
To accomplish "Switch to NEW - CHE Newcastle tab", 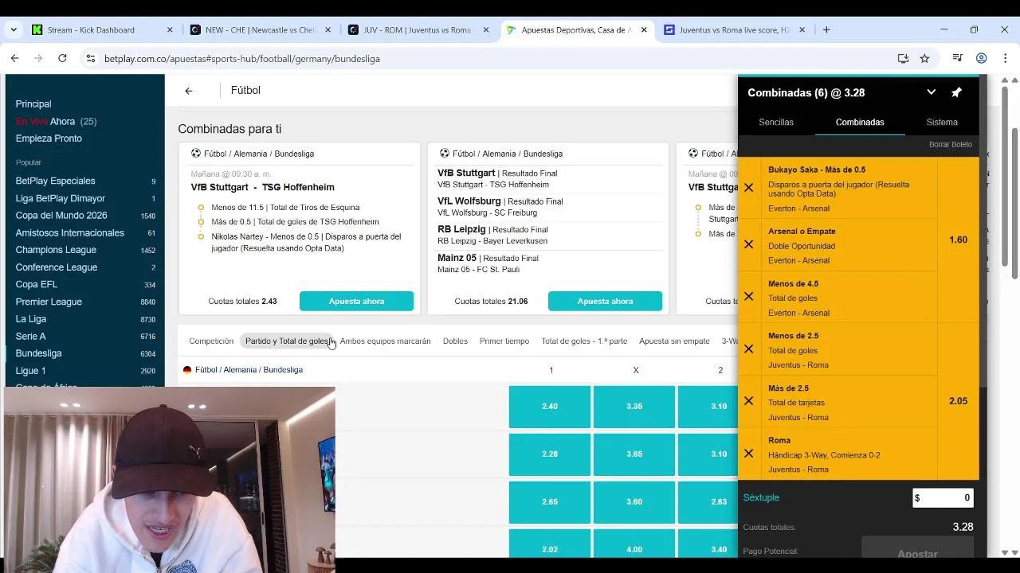I will (x=259, y=29).
